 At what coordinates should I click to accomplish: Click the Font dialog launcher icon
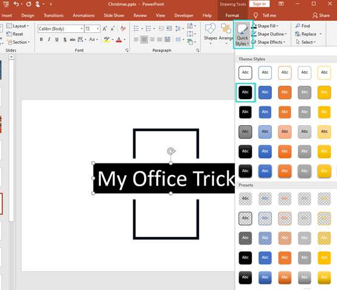click(127, 50)
